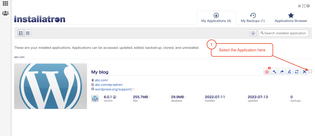Open the My Applications (4) tab
The width and height of the screenshot is (315, 136).
[x=216, y=17]
